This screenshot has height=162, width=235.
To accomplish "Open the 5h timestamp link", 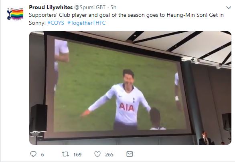I will coord(113,7).
